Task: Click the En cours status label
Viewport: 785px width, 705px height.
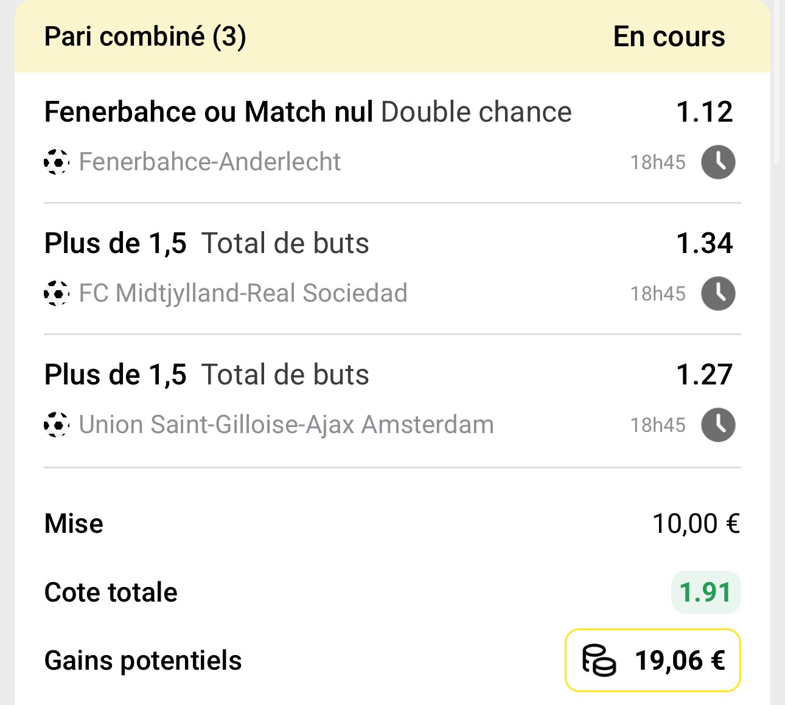Action: click(669, 36)
